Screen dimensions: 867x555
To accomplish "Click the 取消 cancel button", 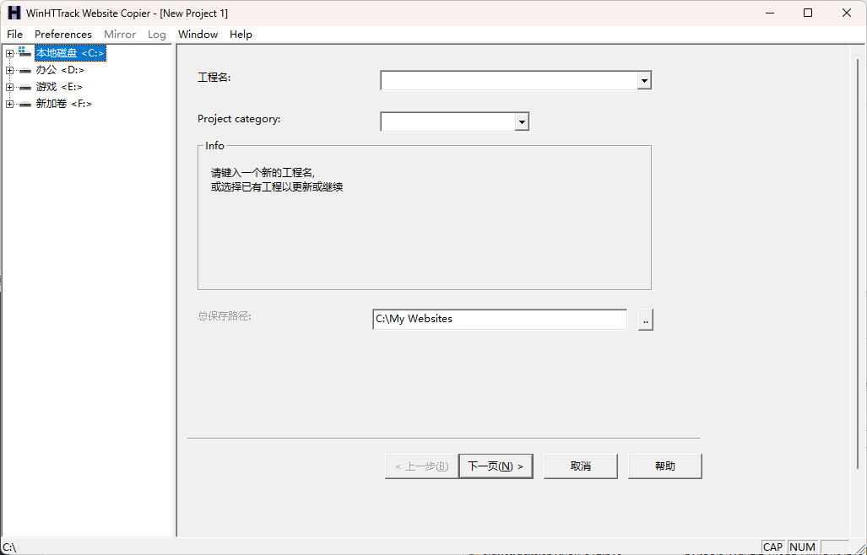I will coord(581,466).
